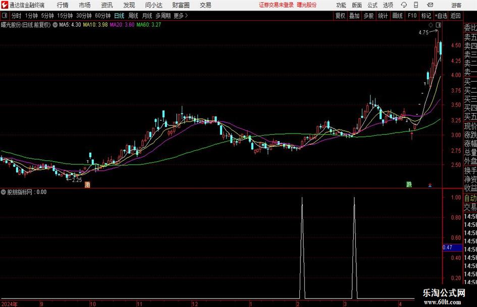Viewport: 477px width, 307px height.
Task: Open the 版面 menu
Action: coord(357,5)
